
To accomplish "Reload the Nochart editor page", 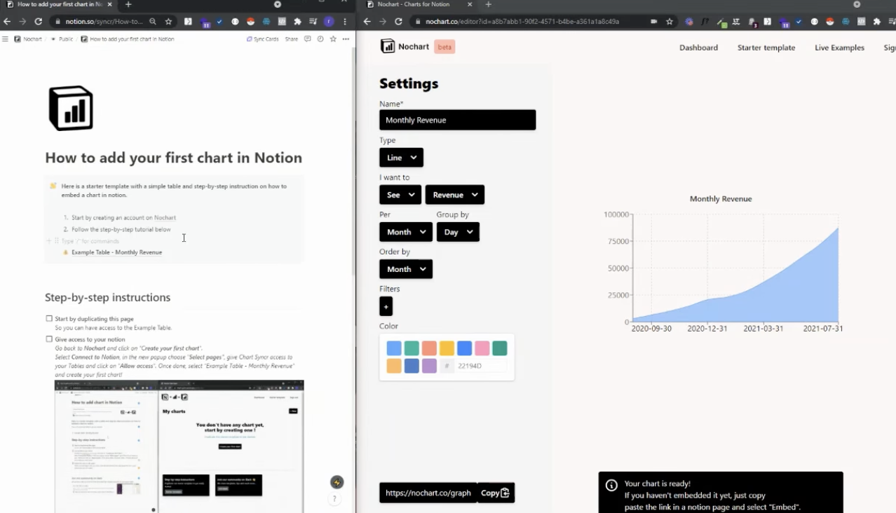I will (x=398, y=22).
